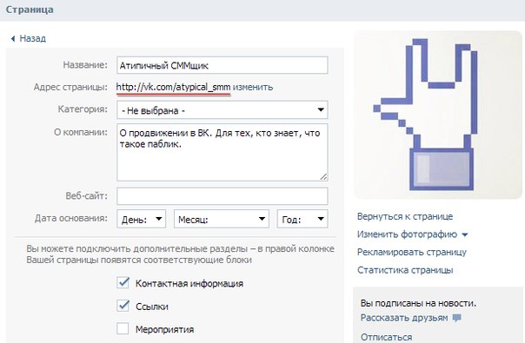Uncheck the Контактная информация checkbox
Image resolution: width=525 pixels, height=343 pixels.
click(x=123, y=283)
